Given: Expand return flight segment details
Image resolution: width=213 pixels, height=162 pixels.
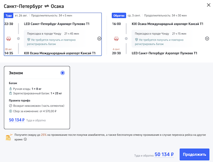Looking at the screenshot, I should click(x=207, y=38).
